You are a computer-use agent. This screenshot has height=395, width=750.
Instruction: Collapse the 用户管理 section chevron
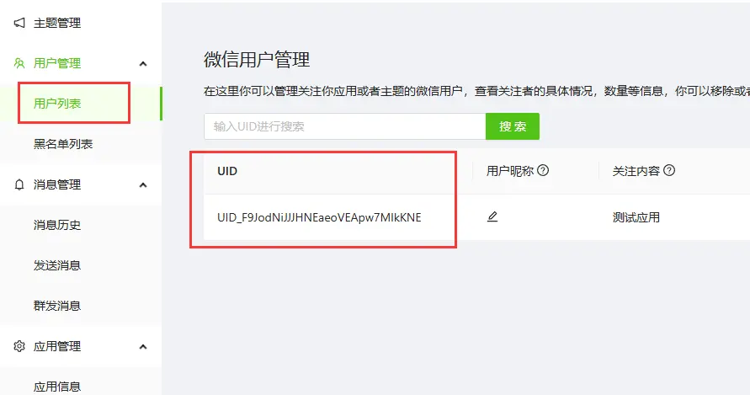[142, 64]
